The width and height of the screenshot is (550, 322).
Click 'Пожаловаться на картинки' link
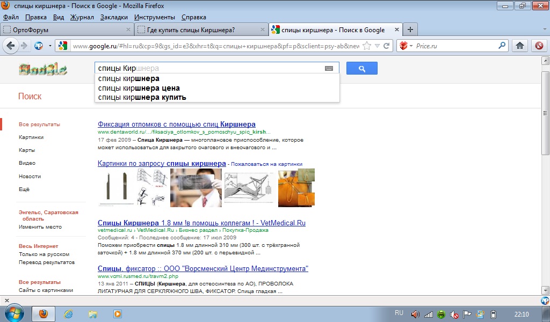coord(266,164)
